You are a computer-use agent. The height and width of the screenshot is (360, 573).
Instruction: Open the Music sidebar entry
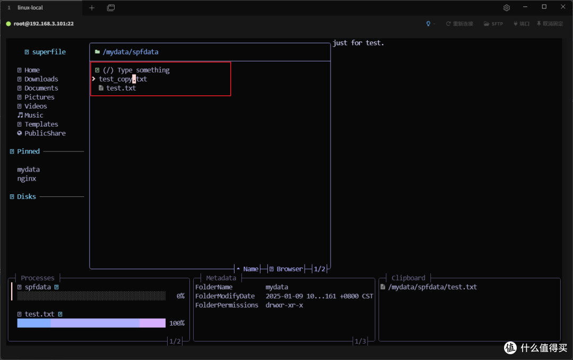tap(30, 115)
